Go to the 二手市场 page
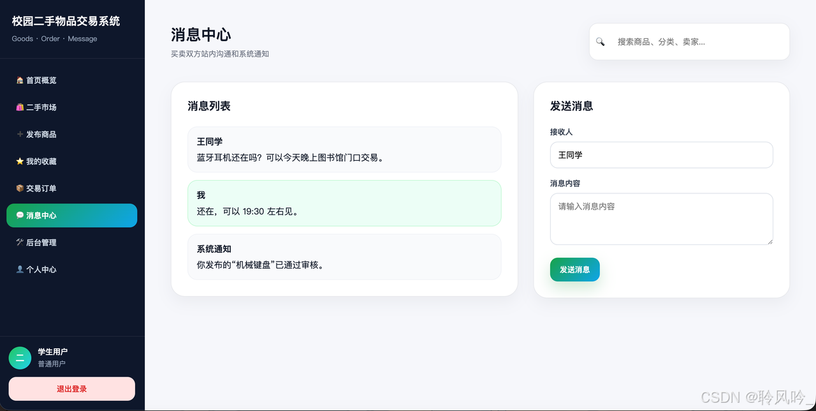Image resolution: width=816 pixels, height=411 pixels. [71, 107]
